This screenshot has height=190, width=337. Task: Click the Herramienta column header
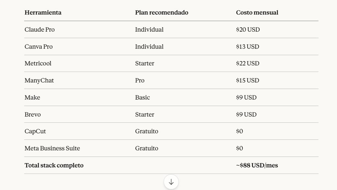point(43,13)
